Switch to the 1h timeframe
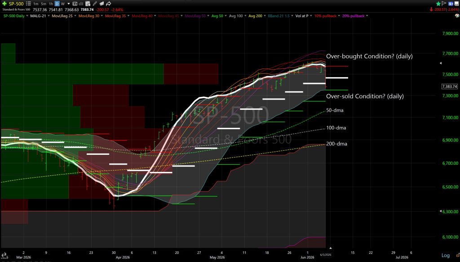This screenshot has width=460, height=262. (x=51, y=4)
